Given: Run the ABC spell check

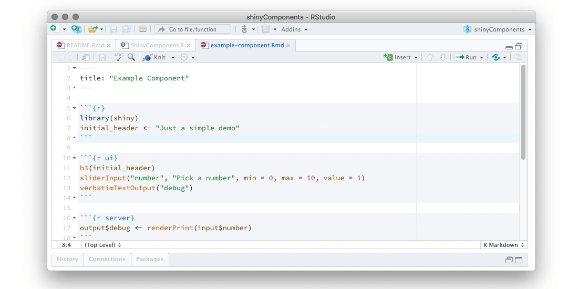Looking at the screenshot, I should pos(119,57).
